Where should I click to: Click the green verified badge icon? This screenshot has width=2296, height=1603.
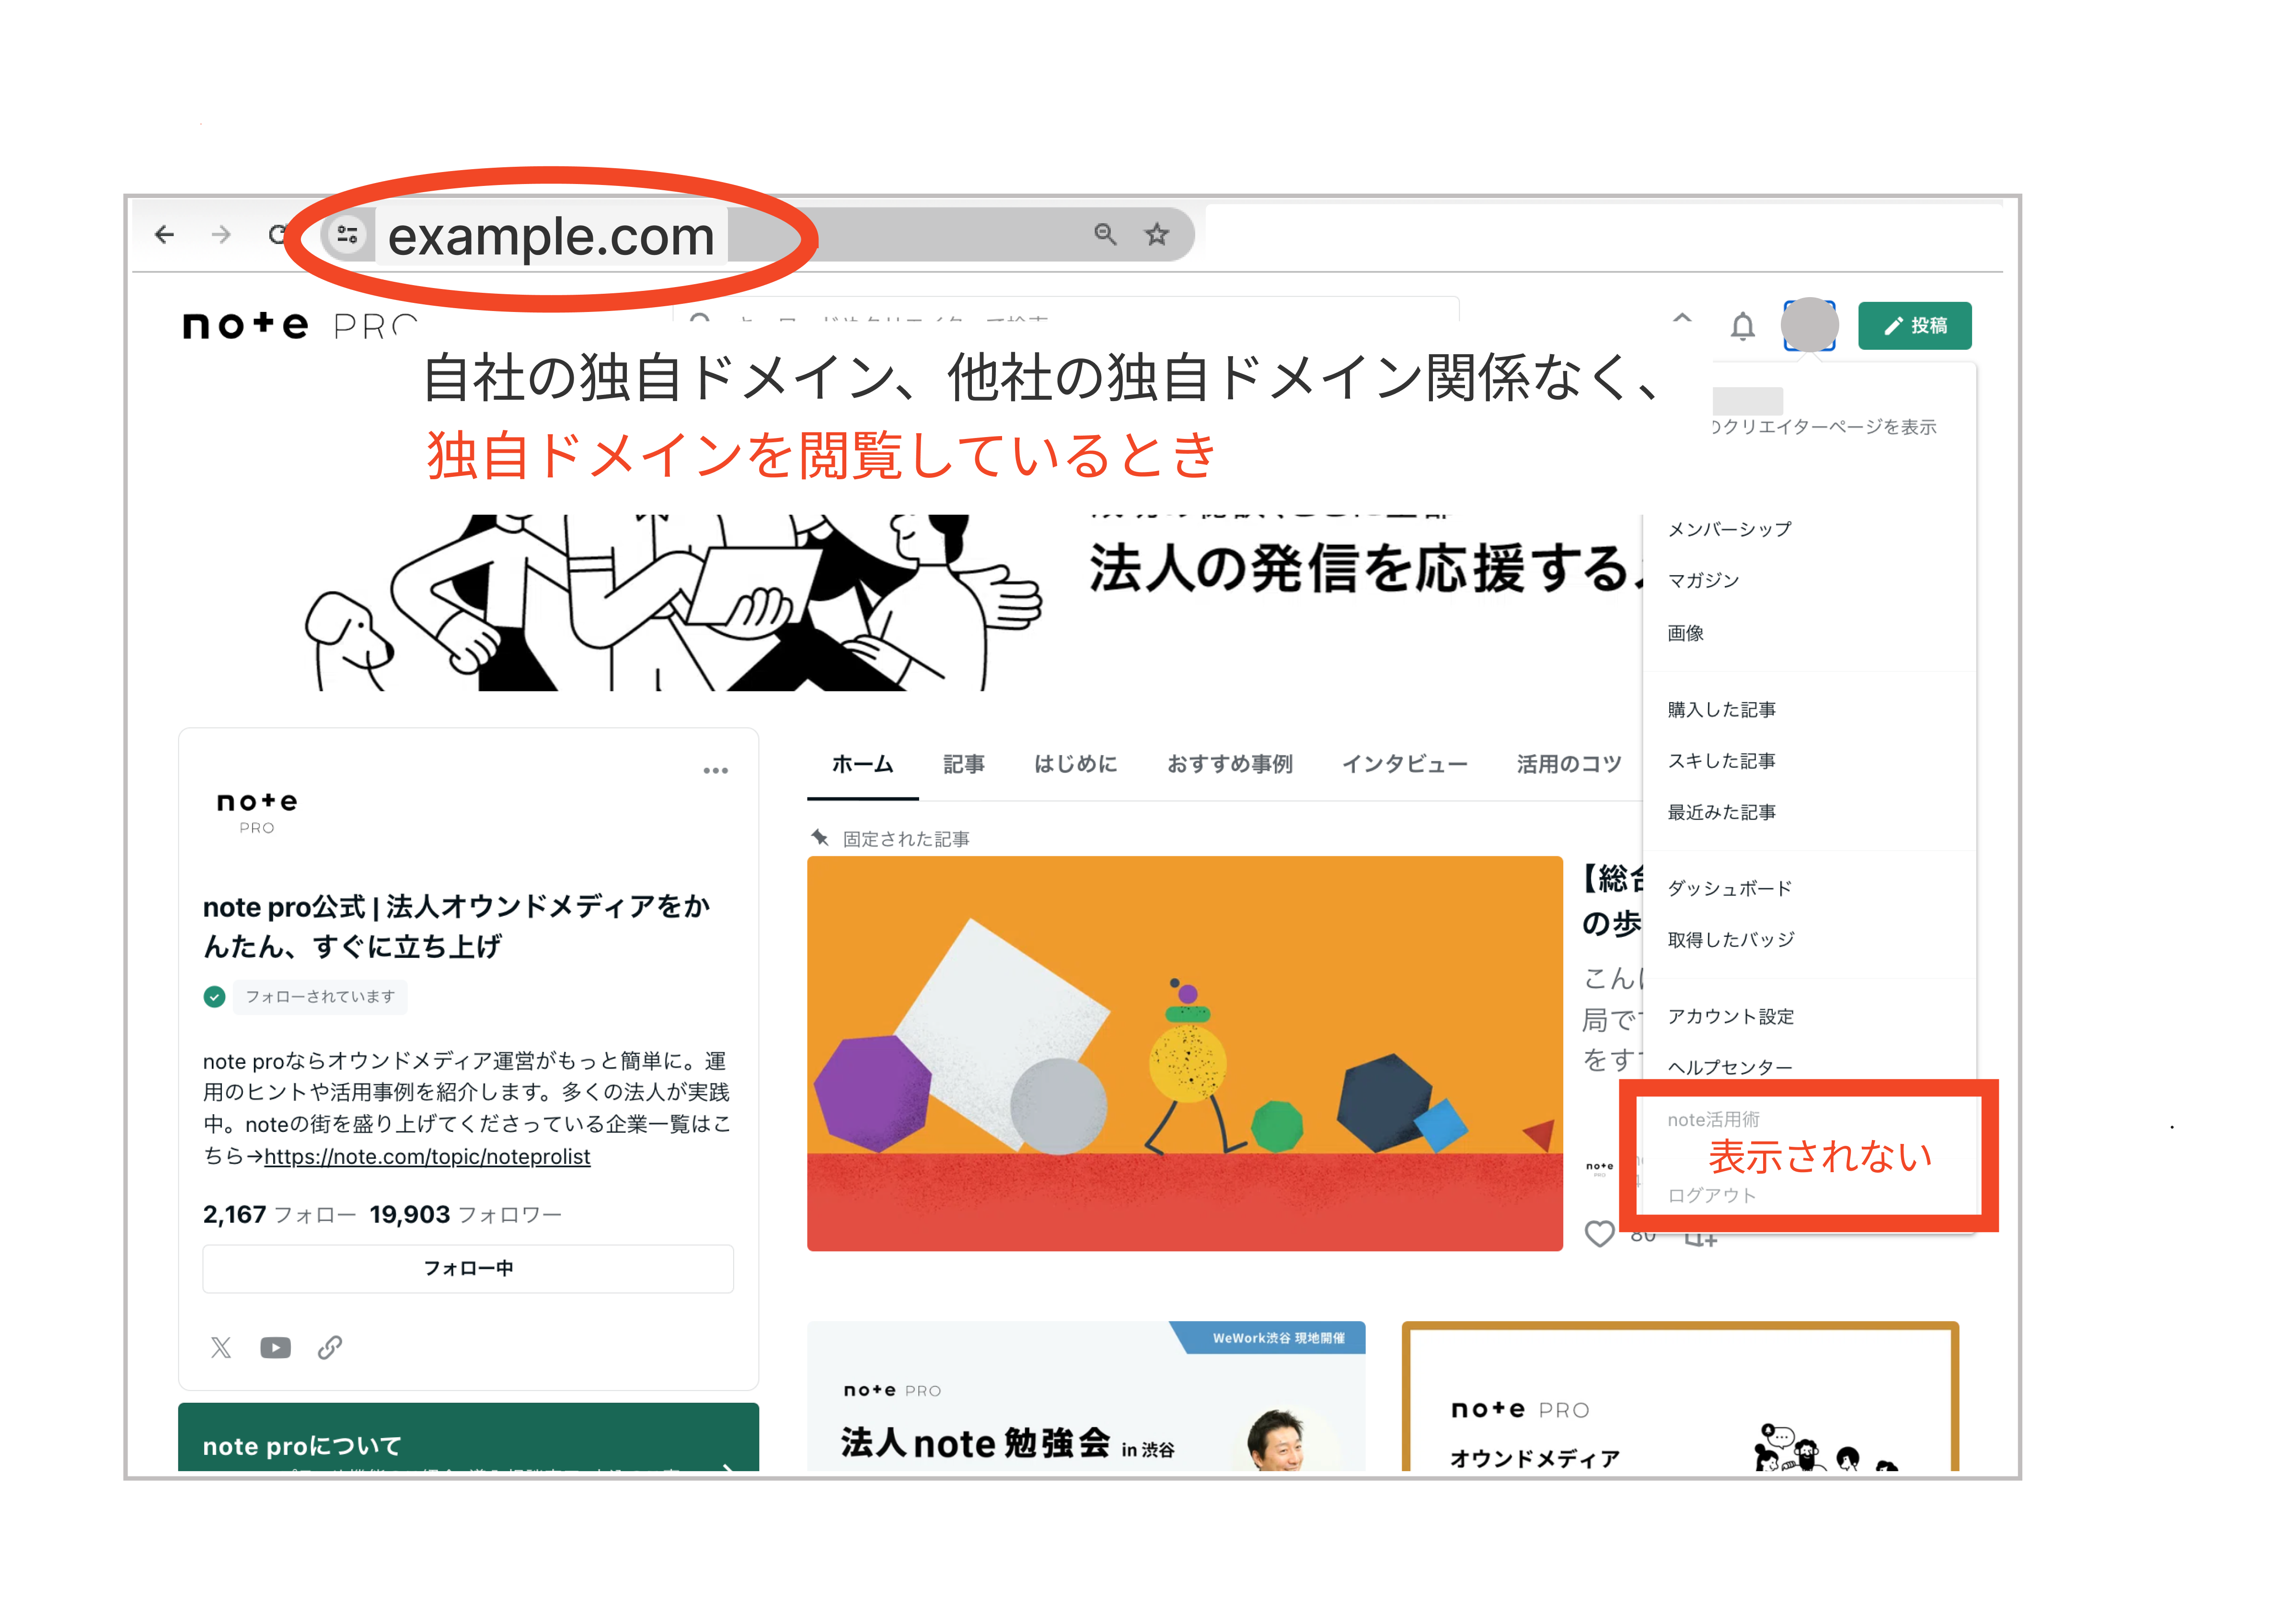tap(214, 996)
